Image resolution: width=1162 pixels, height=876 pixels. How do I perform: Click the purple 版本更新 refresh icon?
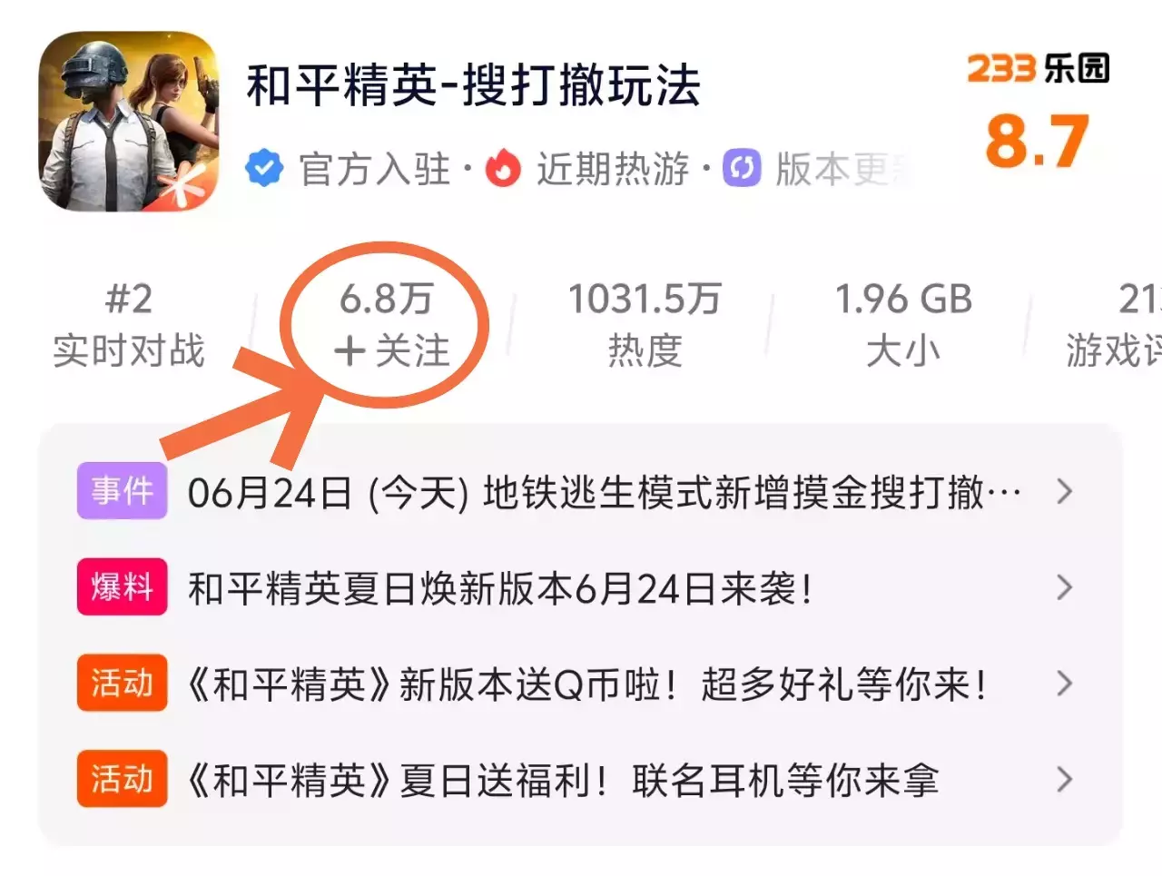pos(742,169)
